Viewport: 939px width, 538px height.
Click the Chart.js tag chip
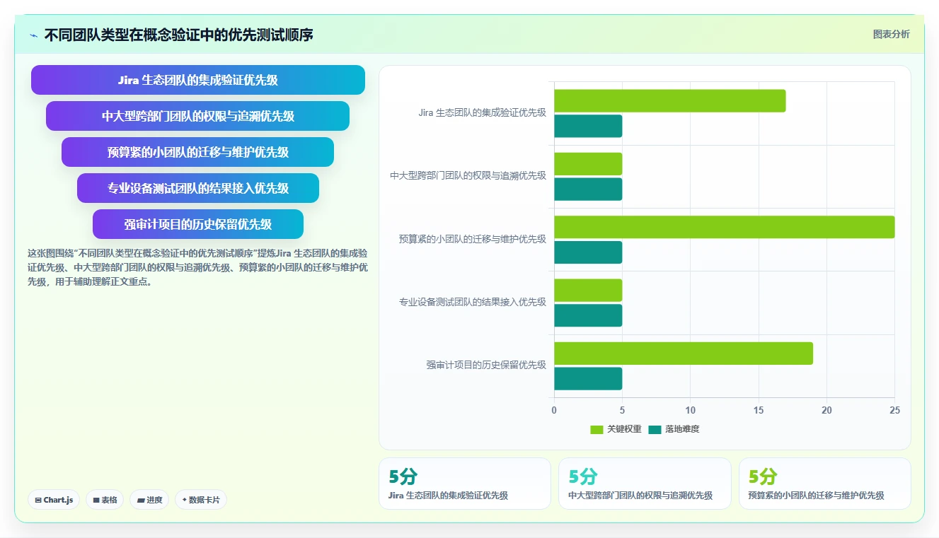(54, 500)
